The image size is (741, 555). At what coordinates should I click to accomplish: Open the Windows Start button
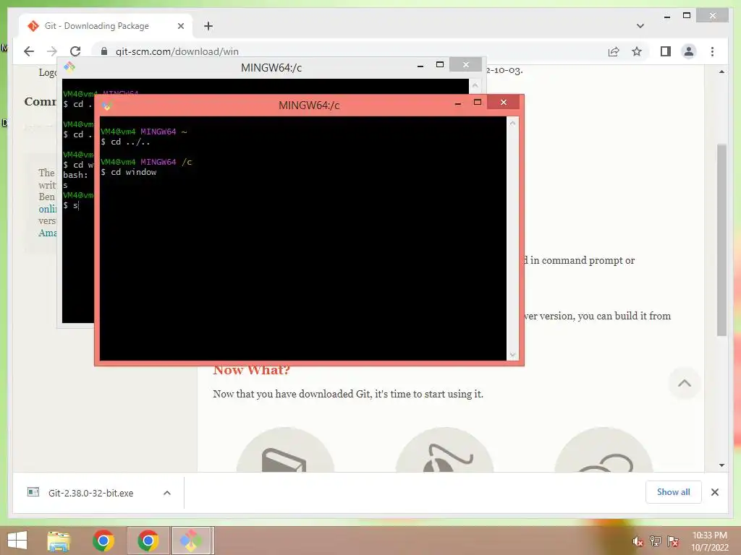(17, 541)
